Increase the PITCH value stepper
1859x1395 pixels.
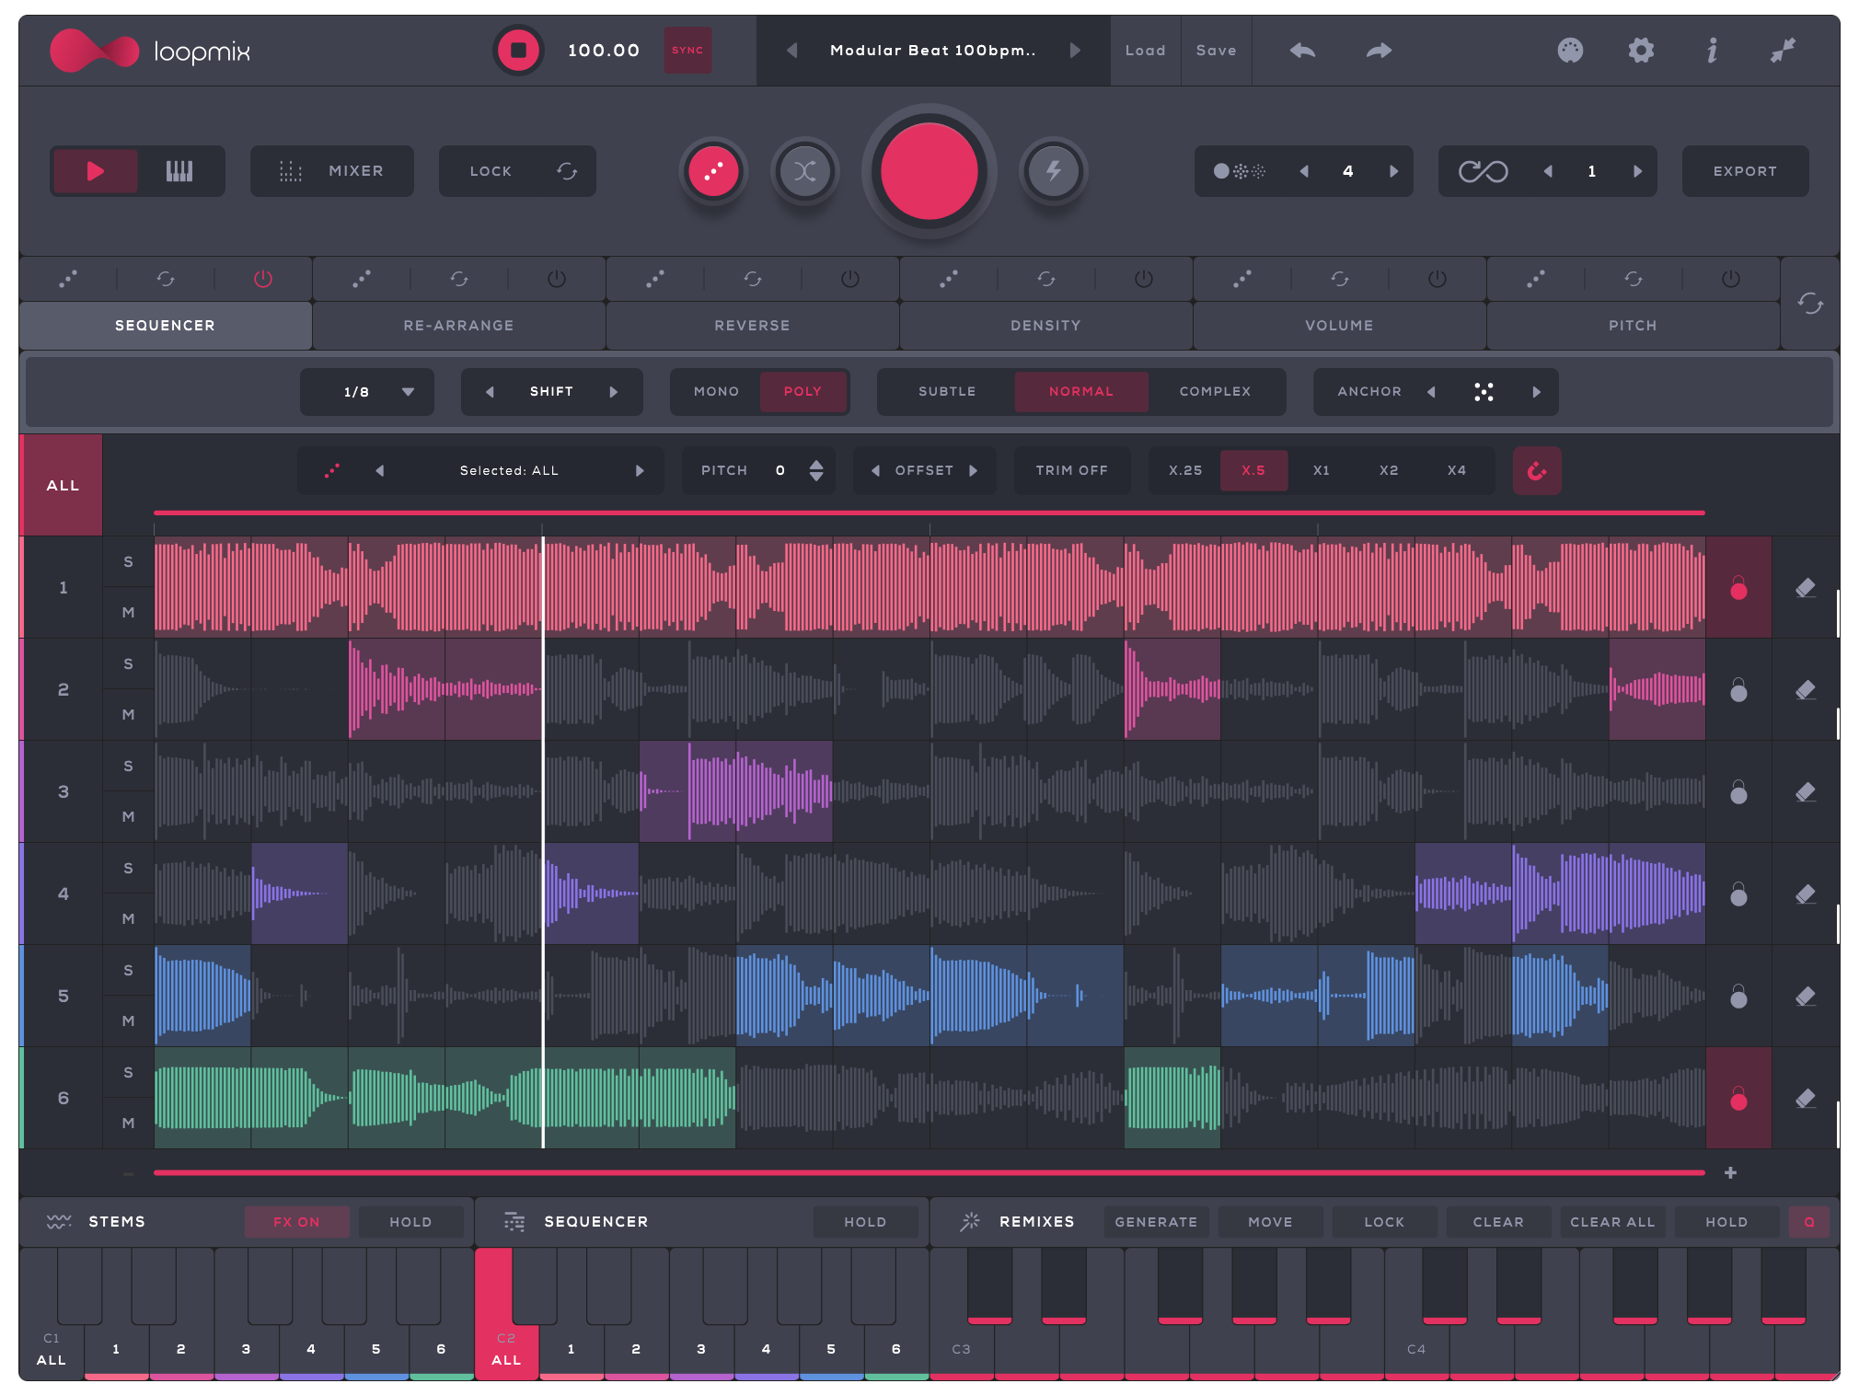pyautogui.click(x=815, y=465)
